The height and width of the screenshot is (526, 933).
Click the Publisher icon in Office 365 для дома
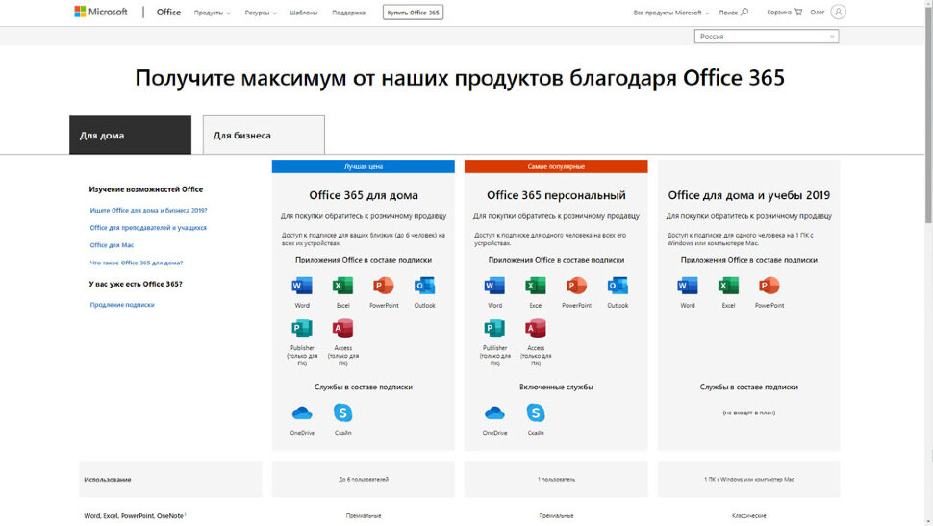click(302, 328)
